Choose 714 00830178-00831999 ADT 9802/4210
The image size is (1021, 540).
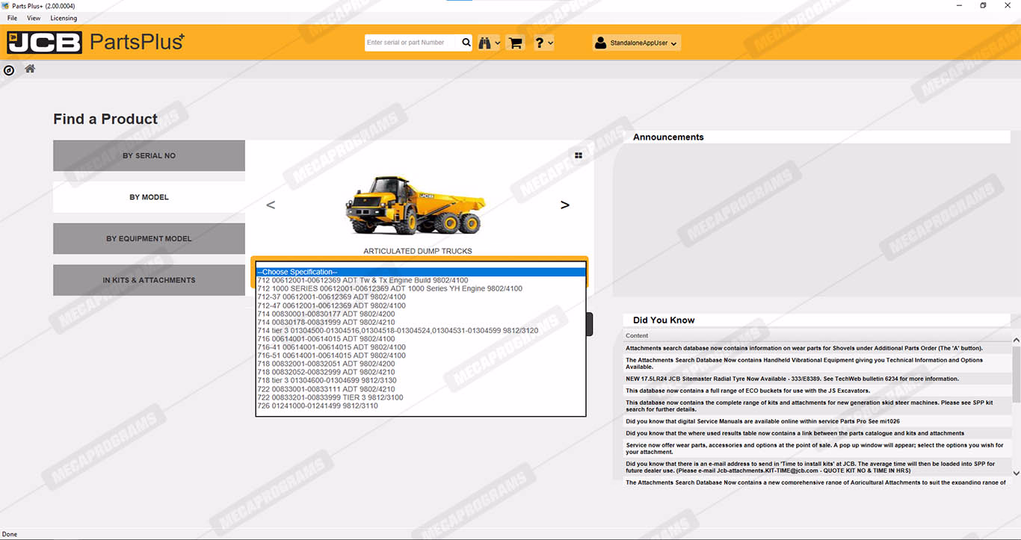pos(421,322)
